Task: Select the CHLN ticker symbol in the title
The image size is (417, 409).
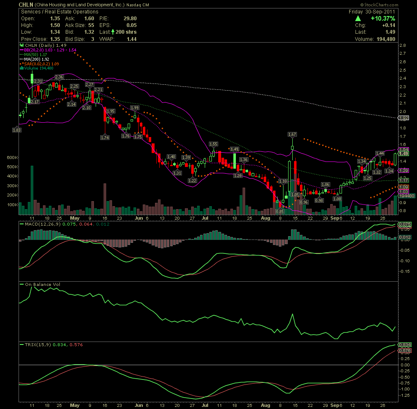Action: pos(26,5)
